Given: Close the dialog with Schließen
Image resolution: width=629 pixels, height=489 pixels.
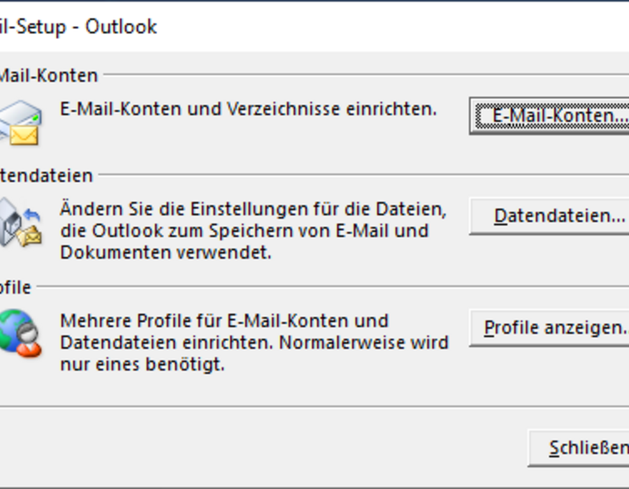Looking at the screenshot, I should [579, 448].
